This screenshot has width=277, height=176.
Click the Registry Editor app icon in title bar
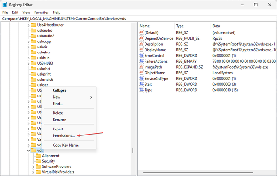pyautogui.click(x=5, y=5)
